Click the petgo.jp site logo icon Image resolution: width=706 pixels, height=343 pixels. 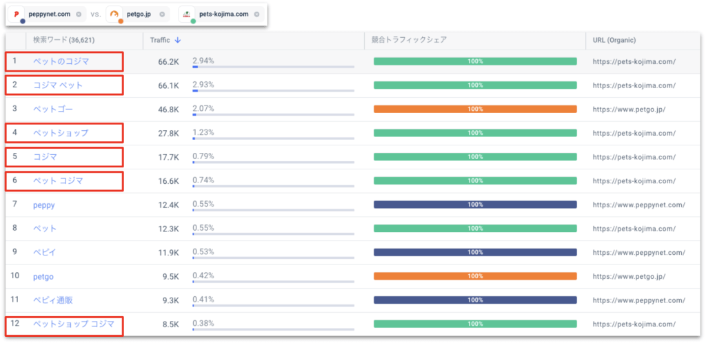[x=115, y=14]
